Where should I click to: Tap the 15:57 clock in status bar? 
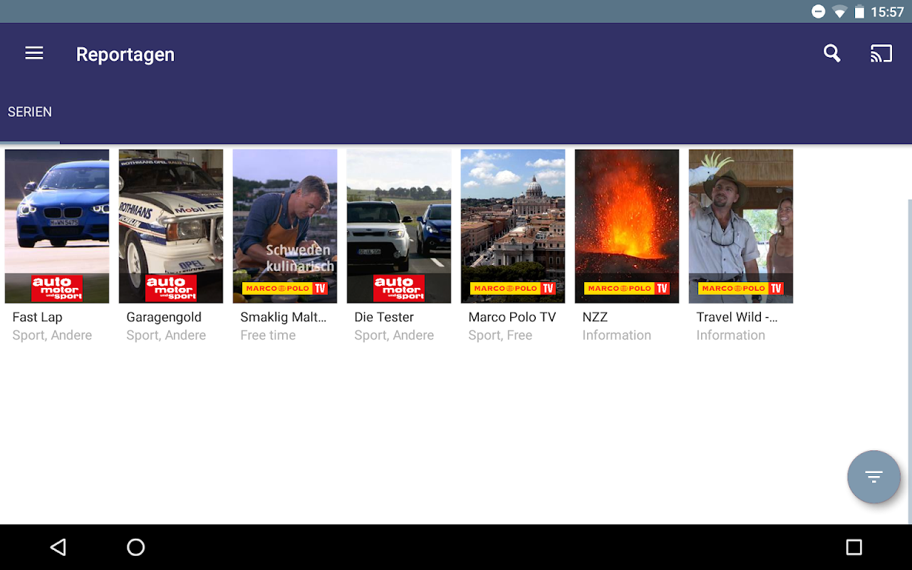point(887,11)
